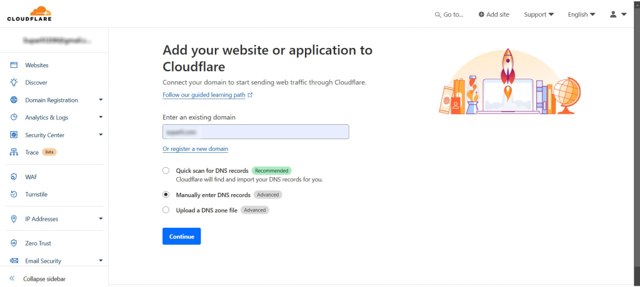Open the Support dropdown menu
The image size is (640, 287).
[x=539, y=14]
